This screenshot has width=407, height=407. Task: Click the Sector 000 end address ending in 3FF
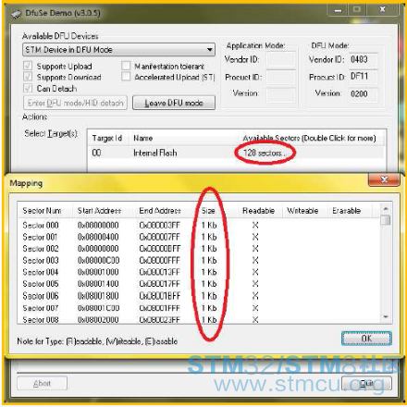tap(159, 225)
